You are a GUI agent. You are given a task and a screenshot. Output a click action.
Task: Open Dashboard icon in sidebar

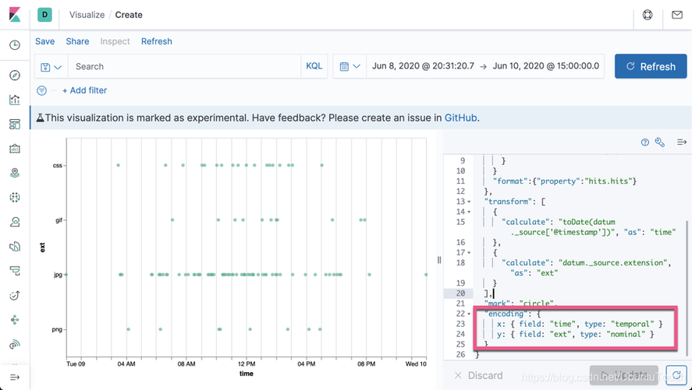pyautogui.click(x=15, y=124)
